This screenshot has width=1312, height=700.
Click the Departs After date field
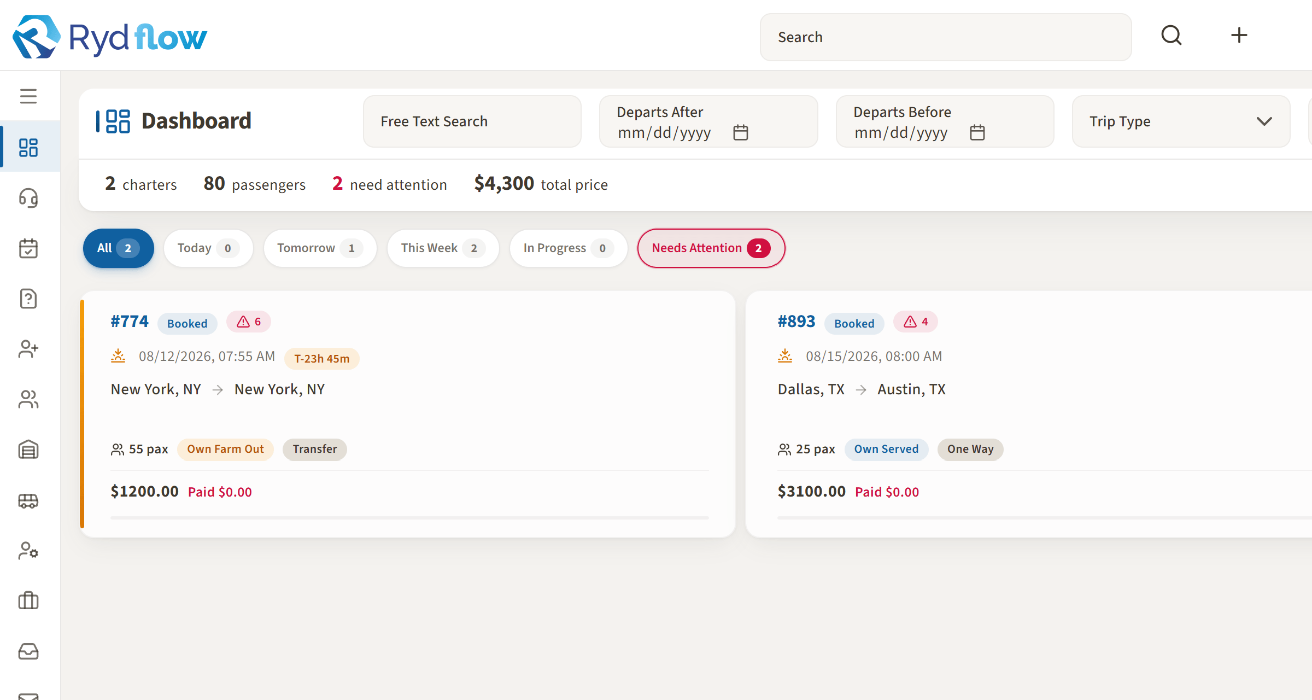pos(708,121)
